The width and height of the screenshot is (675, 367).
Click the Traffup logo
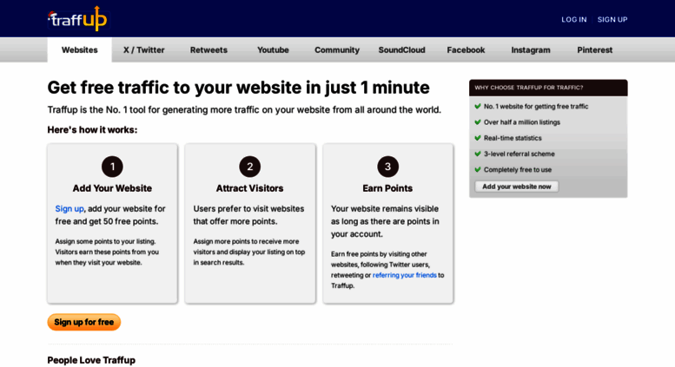[77, 18]
